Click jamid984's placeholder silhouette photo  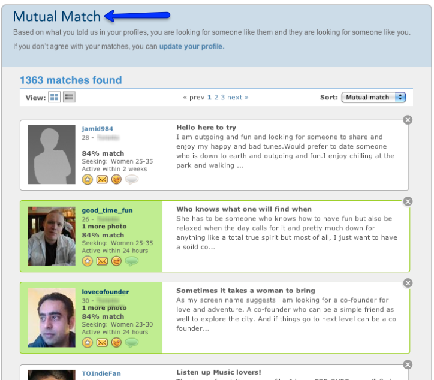(x=52, y=155)
